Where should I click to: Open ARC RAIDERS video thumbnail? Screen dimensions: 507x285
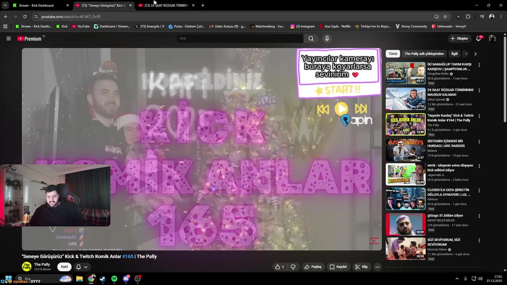tap(406, 150)
